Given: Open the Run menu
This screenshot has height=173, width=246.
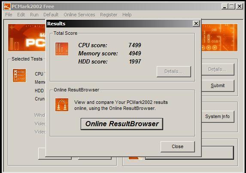Looking at the screenshot, I should click(34, 15).
